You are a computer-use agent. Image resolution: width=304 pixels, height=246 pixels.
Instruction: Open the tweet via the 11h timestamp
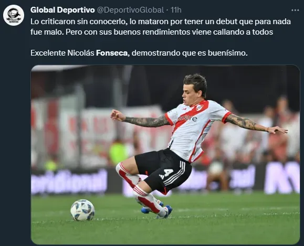tap(176, 10)
